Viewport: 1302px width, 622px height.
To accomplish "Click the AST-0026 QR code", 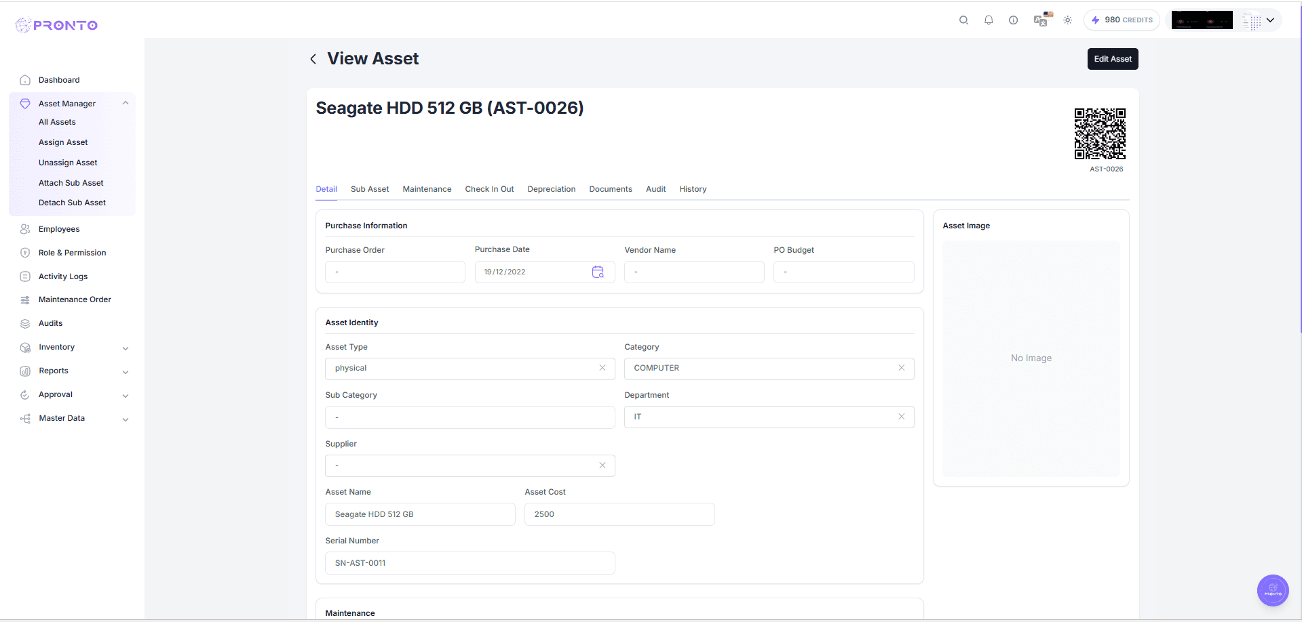I will click(1100, 133).
